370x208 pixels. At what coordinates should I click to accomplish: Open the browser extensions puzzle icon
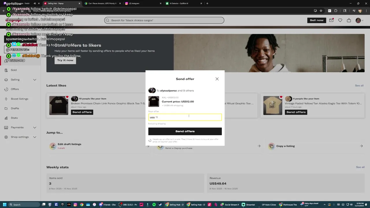point(336,11)
